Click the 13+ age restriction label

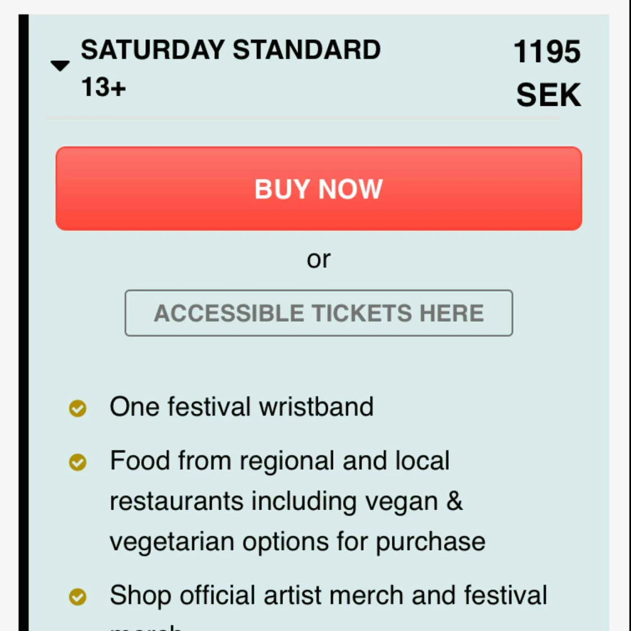[104, 87]
